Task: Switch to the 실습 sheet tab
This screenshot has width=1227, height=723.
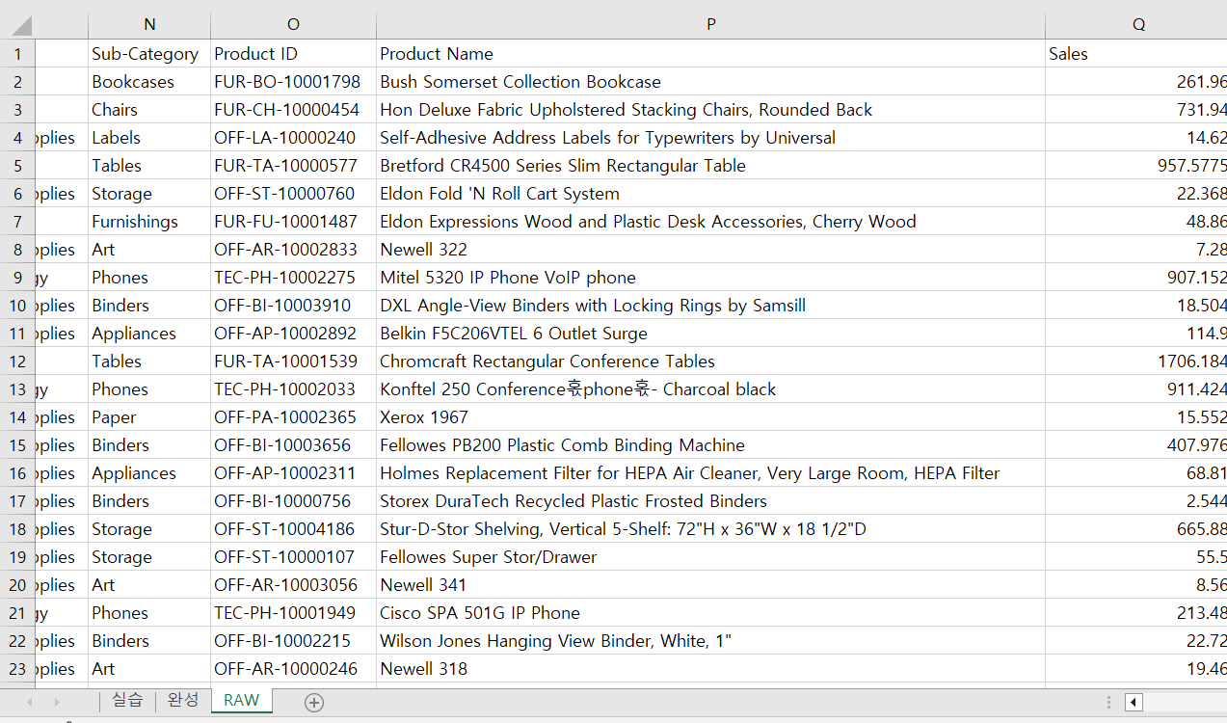Action: (127, 700)
